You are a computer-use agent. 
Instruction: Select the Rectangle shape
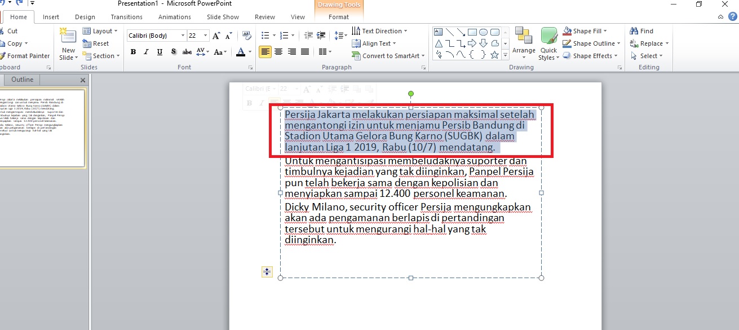point(472,32)
